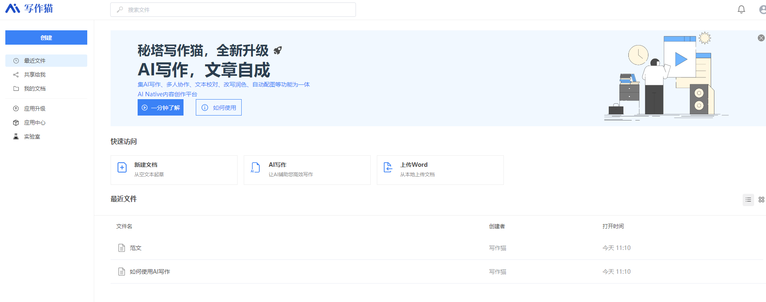The width and height of the screenshot is (766, 302).
Task: Focus the 搜索文件 search field
Action: click(233, 10)
